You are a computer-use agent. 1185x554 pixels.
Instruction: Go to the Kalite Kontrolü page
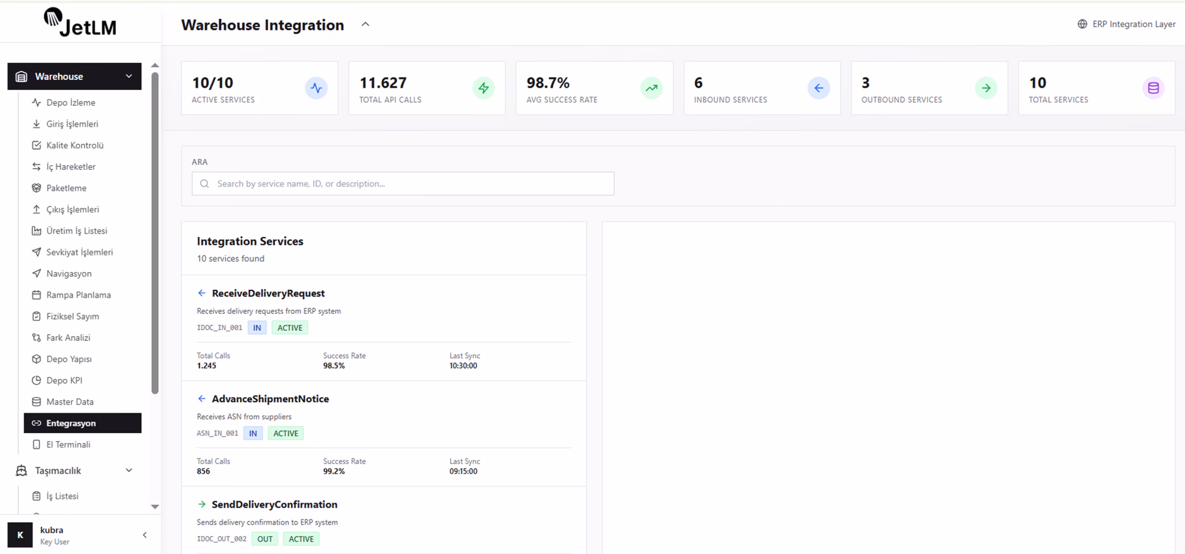(x=75, y=145)
